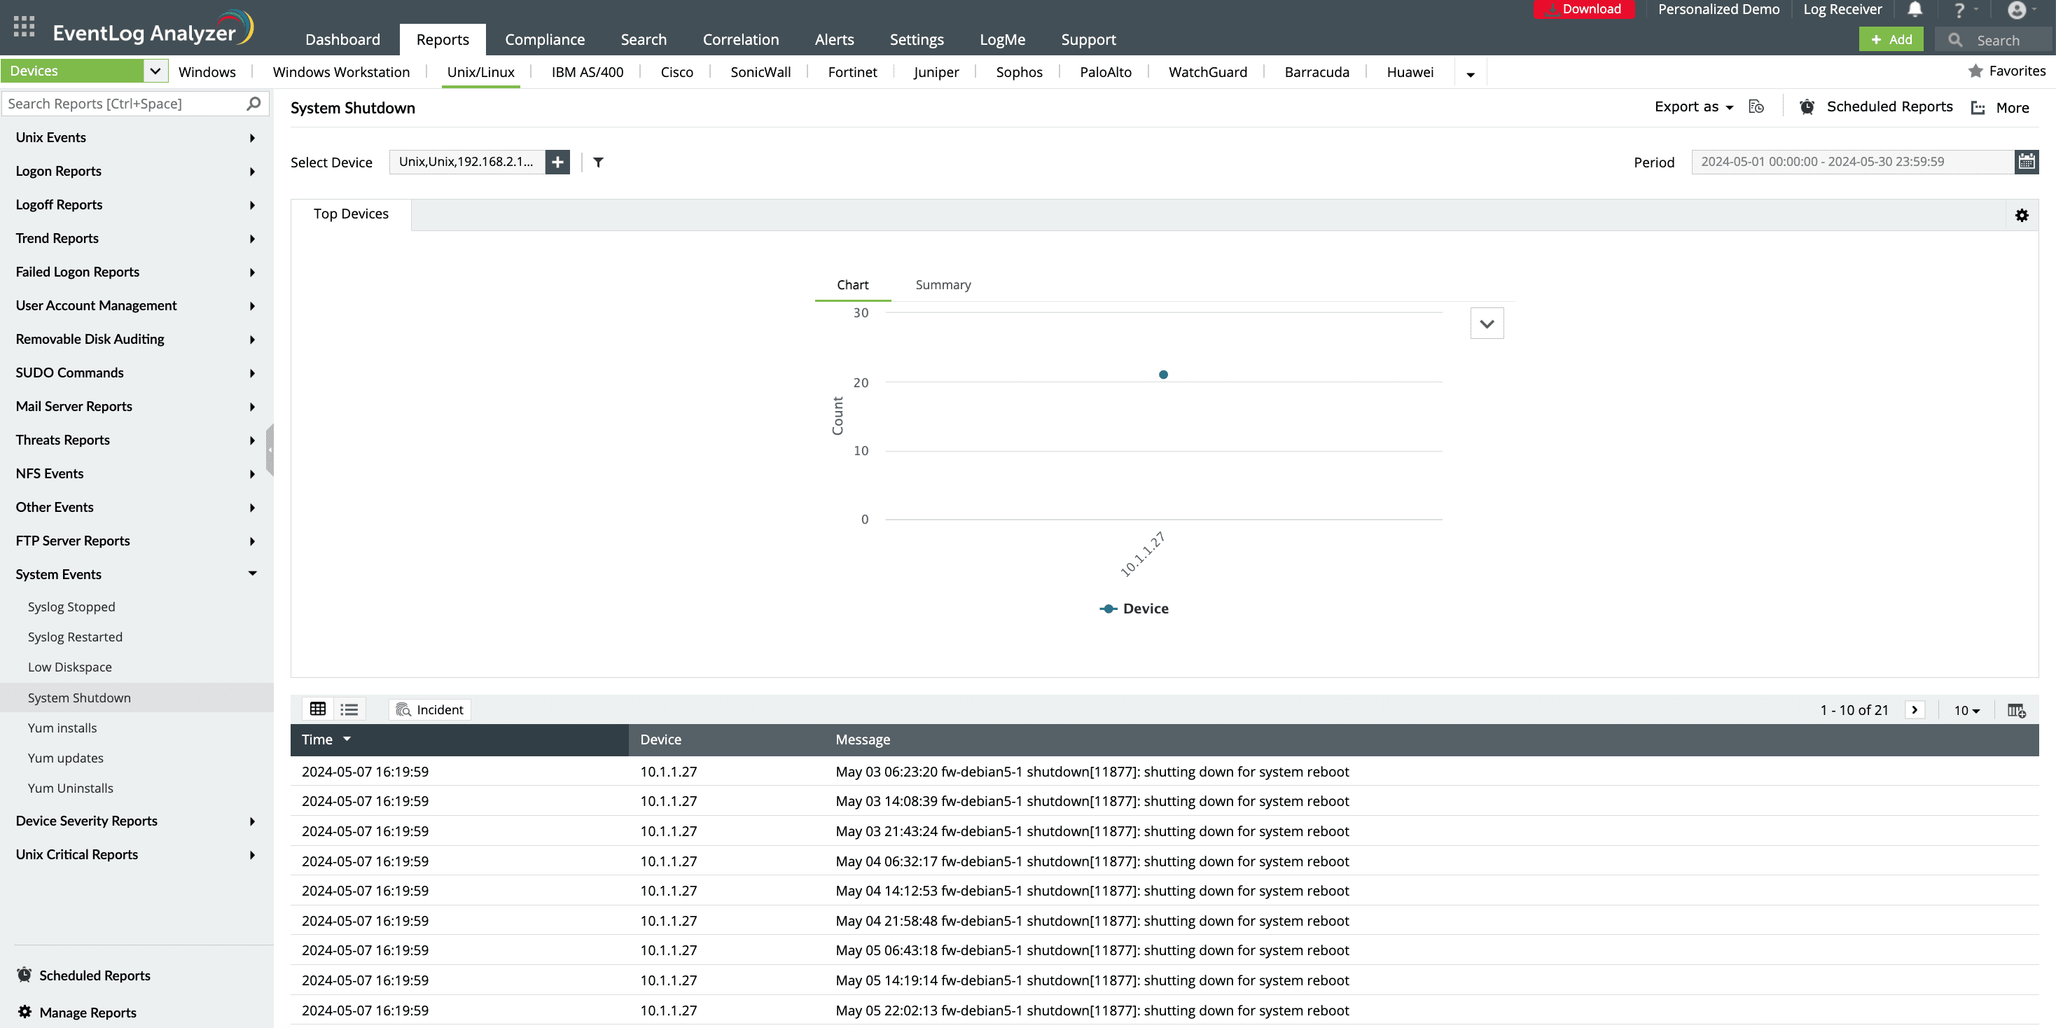Click the add device plus icon
The image size is (2056, 1028).
[x=557, y=162]
